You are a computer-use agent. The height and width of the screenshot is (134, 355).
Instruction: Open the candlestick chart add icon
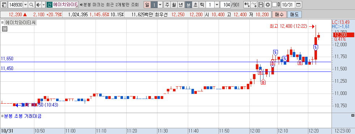point(247,5)
